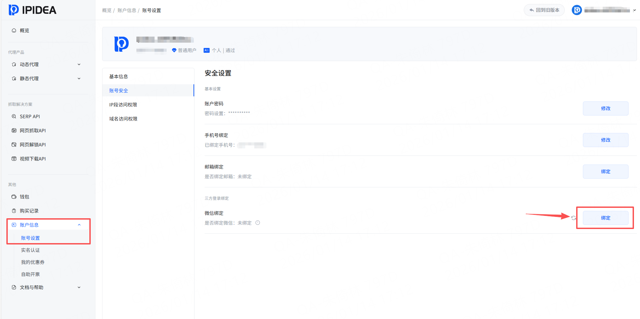The height and width of the screenshot is (319, 640).
Task: Click 修改 button for account password
Action: (605, 108)
